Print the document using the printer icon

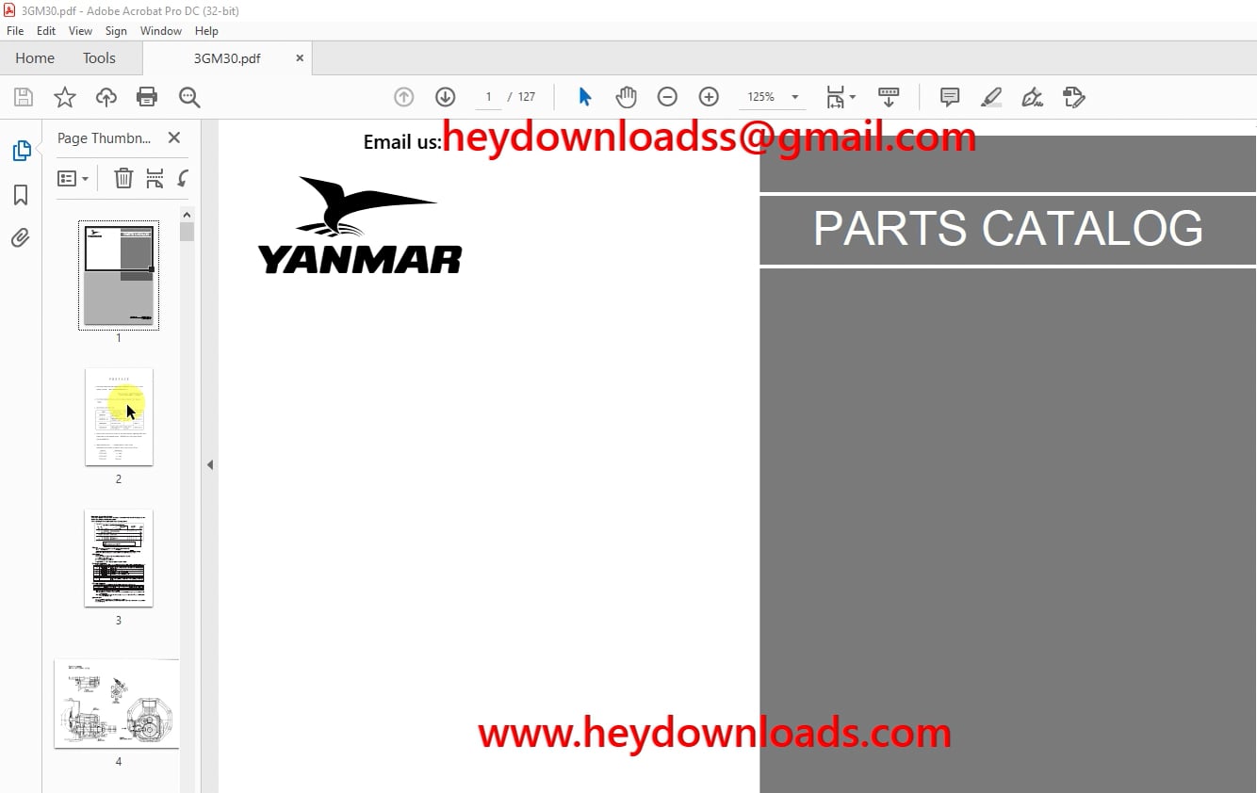click(146, 97)
